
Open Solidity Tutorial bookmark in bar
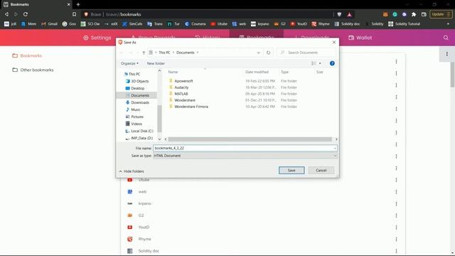point(405,23)
